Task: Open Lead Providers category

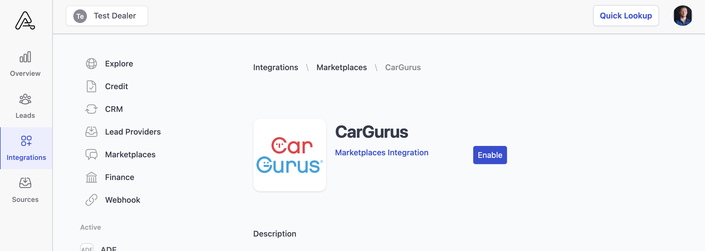Action: coord(133,132)
